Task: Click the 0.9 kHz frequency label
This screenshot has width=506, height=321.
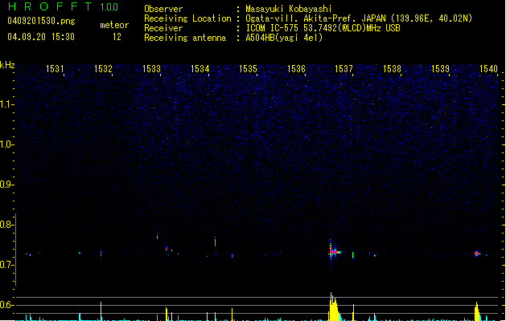Action: point(6,185)
